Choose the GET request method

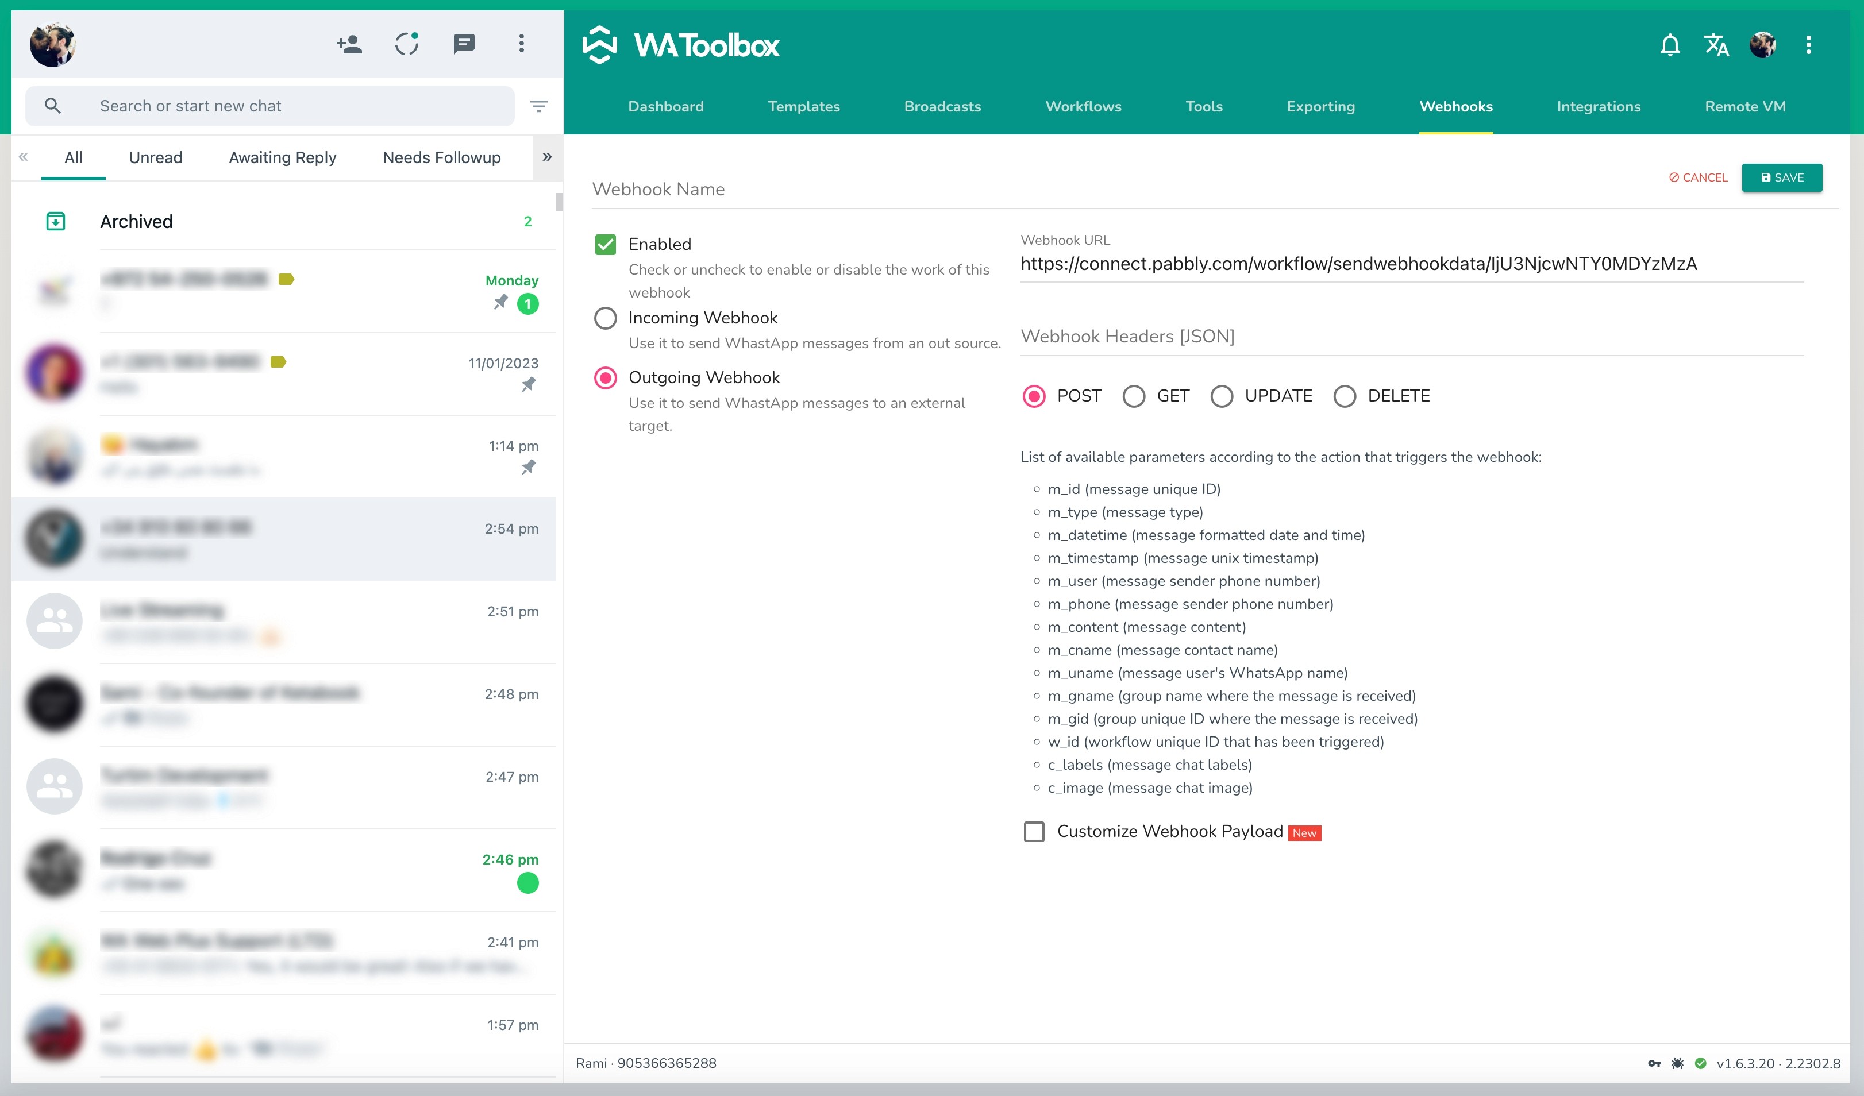(1133, 396)
